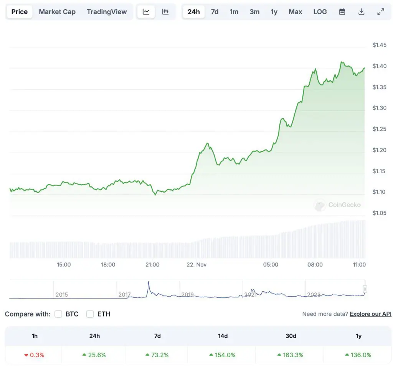Open the calendar date range picker
This screenshot has height=368, width=393.
pos(342,11)
